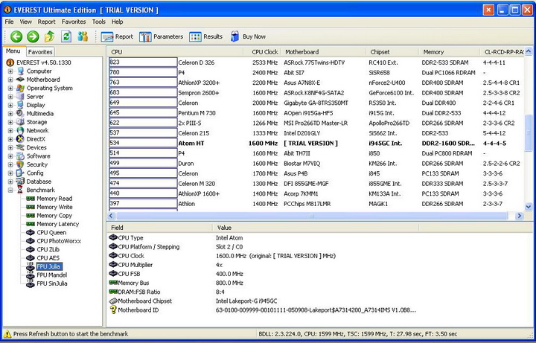
Task: Click the results scrollbar down arrow
Action: [528, 207]
